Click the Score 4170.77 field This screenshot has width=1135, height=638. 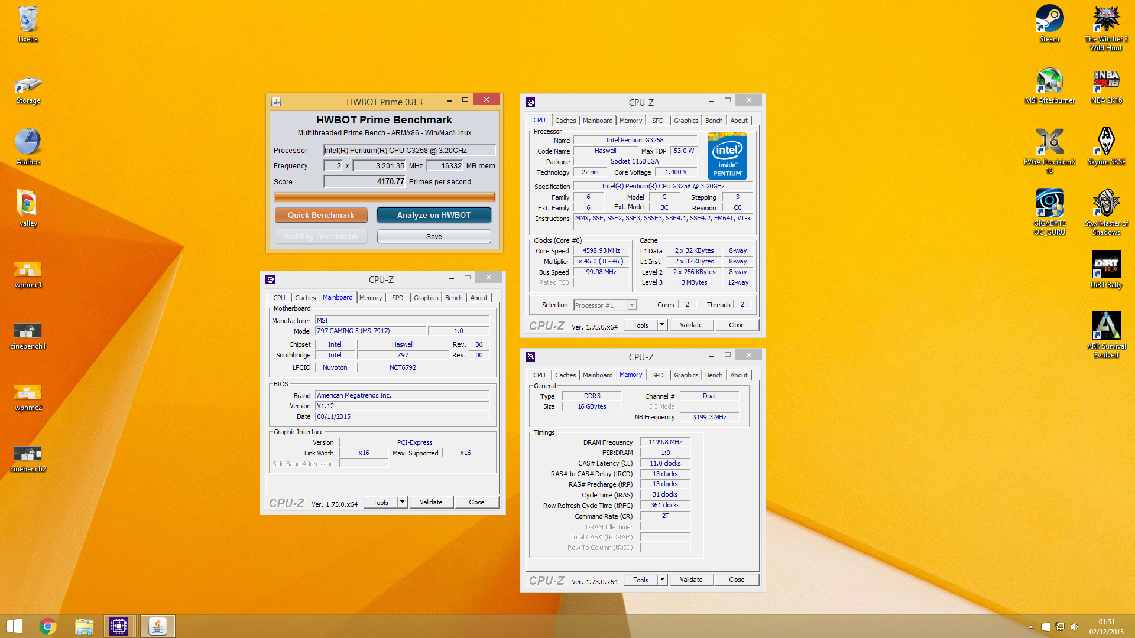pos(365,182)
